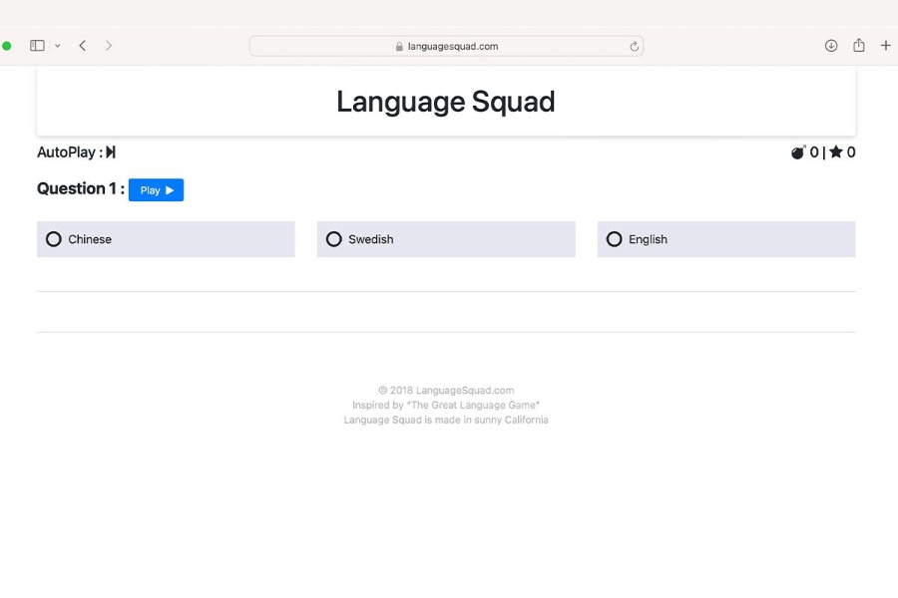Click the 2018 LanguageSquad.com footer text
The image size is (898, 598).
click(x=446, y=391)
